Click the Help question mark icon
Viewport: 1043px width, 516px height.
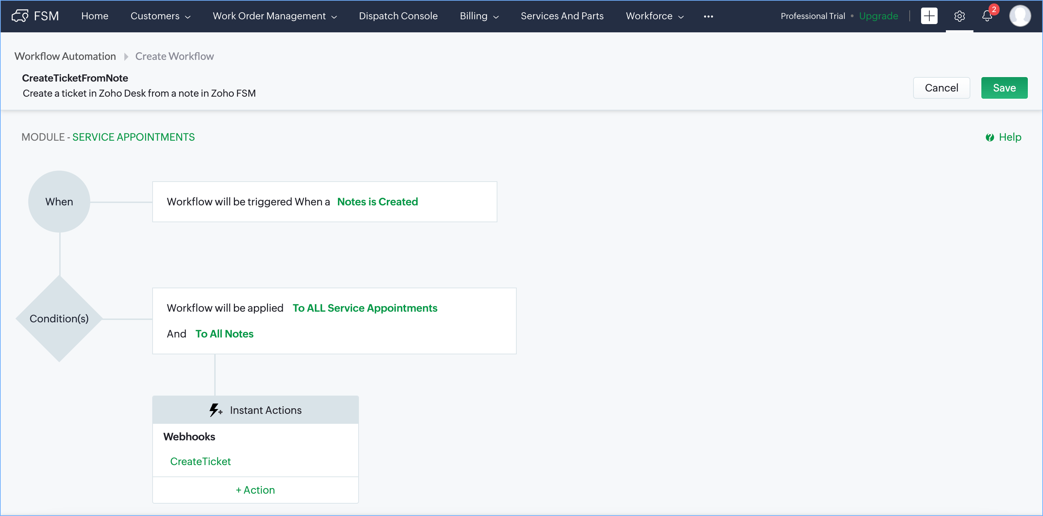point(990,138)
